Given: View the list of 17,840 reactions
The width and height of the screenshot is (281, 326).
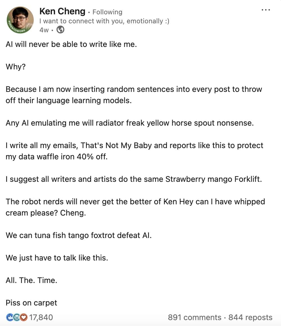Looking at the screenshot, I should pos(42,317).
